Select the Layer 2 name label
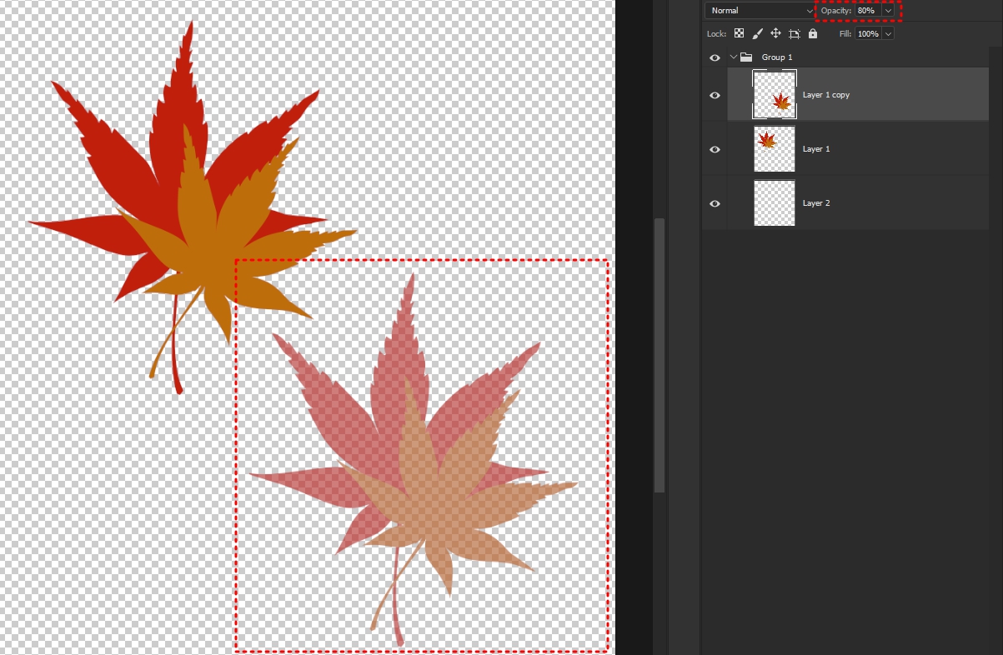Viewport: 1003px width, 655px height. point(816,203)
